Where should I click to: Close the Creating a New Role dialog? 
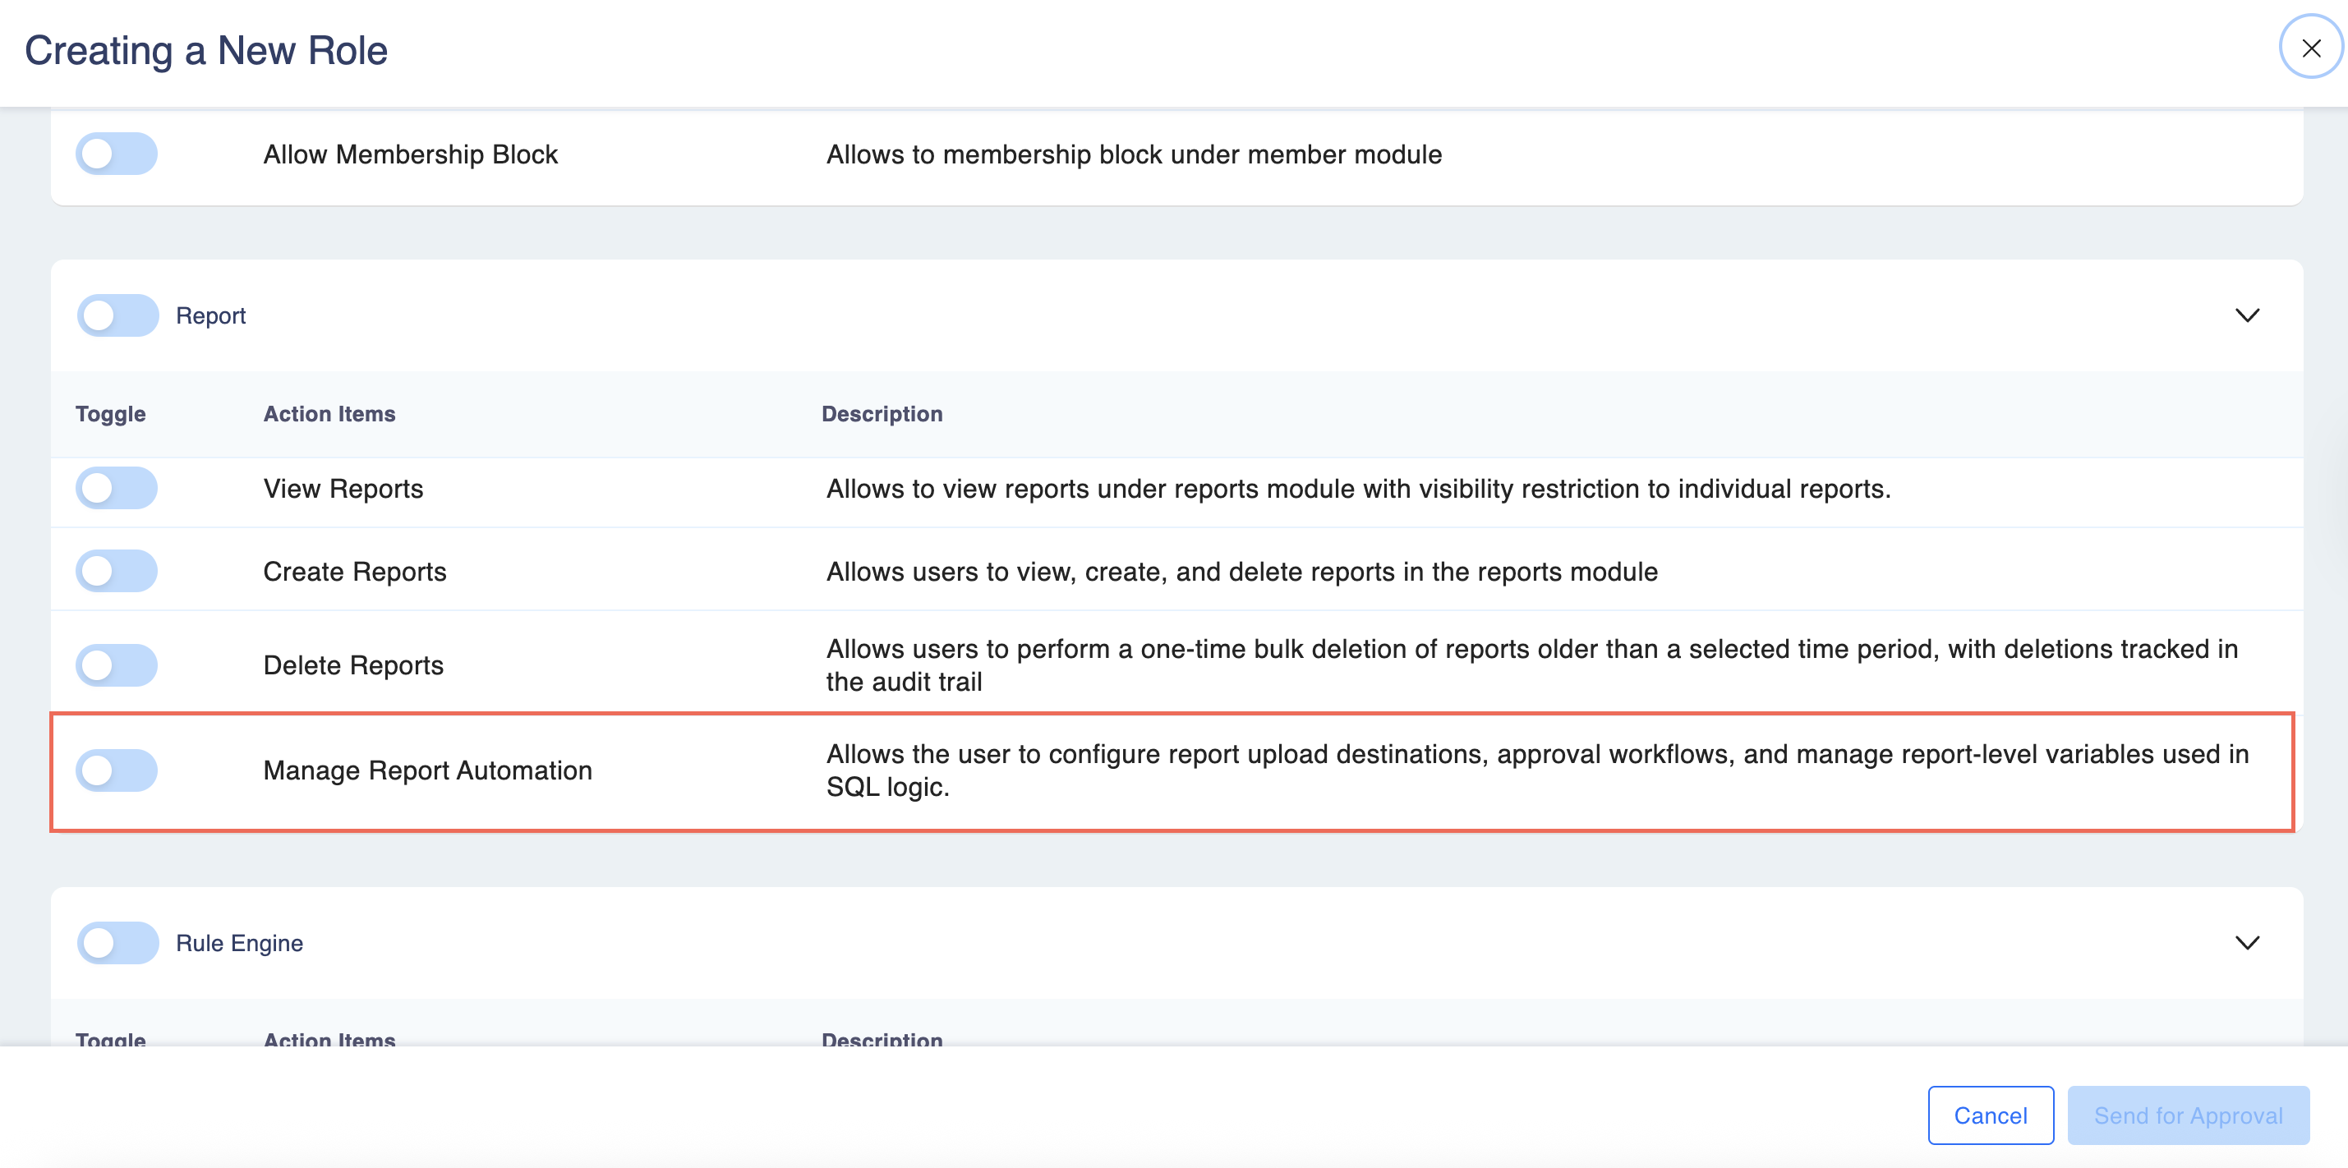tap(2309, 48)
